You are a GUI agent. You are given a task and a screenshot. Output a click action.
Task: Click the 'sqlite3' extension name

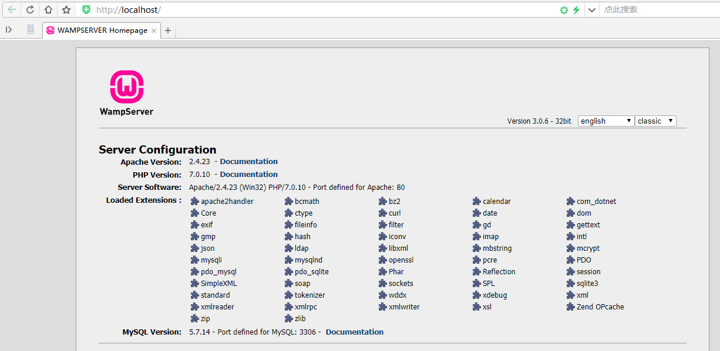tap(587, 284)
